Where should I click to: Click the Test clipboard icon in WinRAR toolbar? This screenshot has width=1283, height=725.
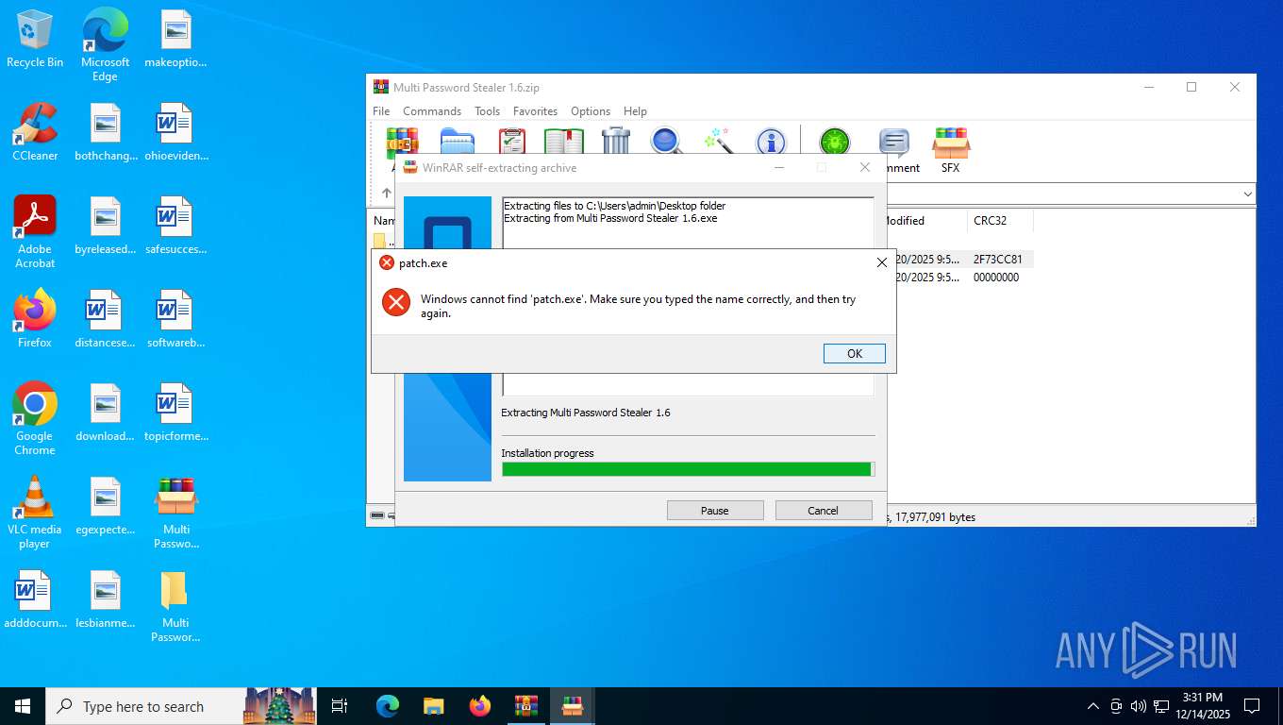pyautogui.click(x=511, y=142)
